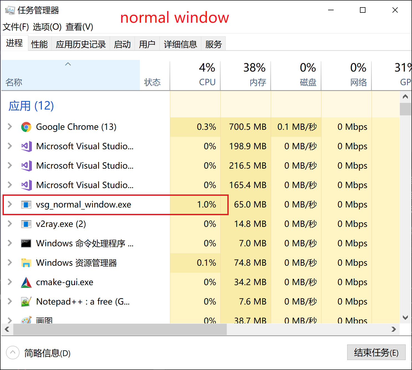This screenshot has height=370, width=412.
Task: Click the cmake-gui.exe icon
Action: [x=26, y=282]
